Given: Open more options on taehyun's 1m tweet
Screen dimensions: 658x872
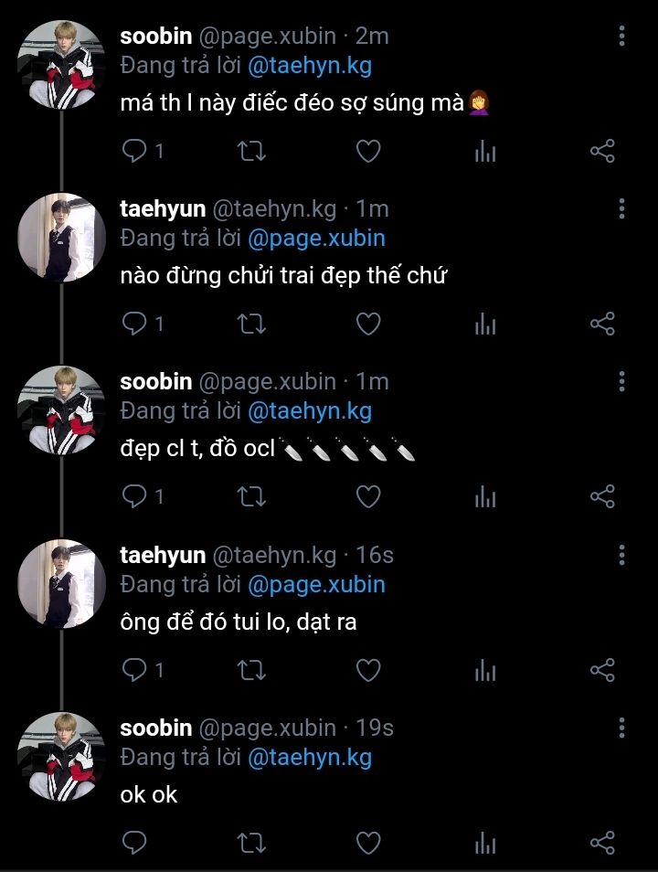Looking at the screenshot, I should click(x=622, y=209).
